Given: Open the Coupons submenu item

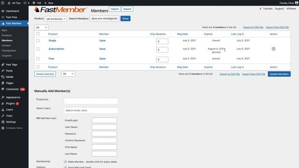Looking at the screenshot, I should 7,56.
